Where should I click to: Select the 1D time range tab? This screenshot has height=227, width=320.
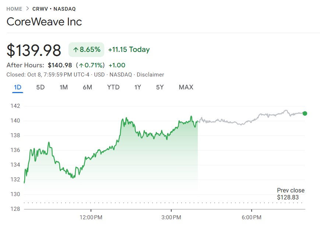[x=18, y=87]
